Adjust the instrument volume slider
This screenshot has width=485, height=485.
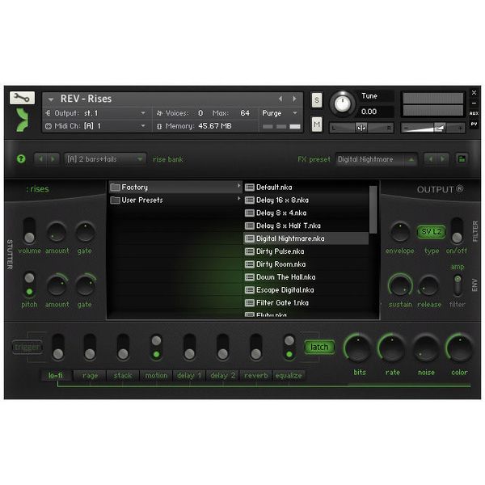pyautogui.click(x=432, y=128)
